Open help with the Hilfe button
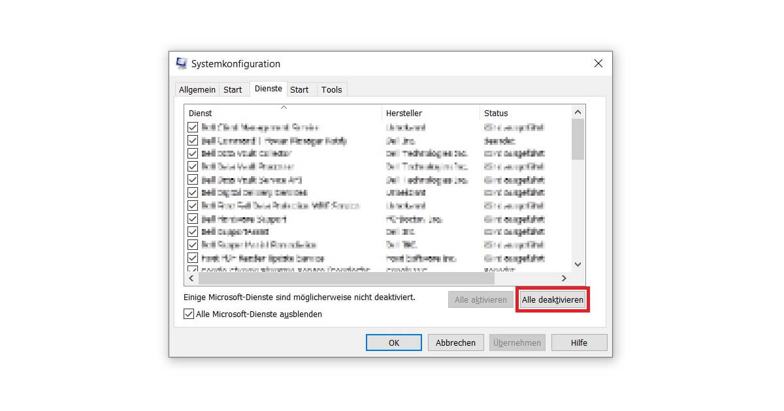Image resolution: width=784 pixels, height=411 pixels. coord(578,342)
